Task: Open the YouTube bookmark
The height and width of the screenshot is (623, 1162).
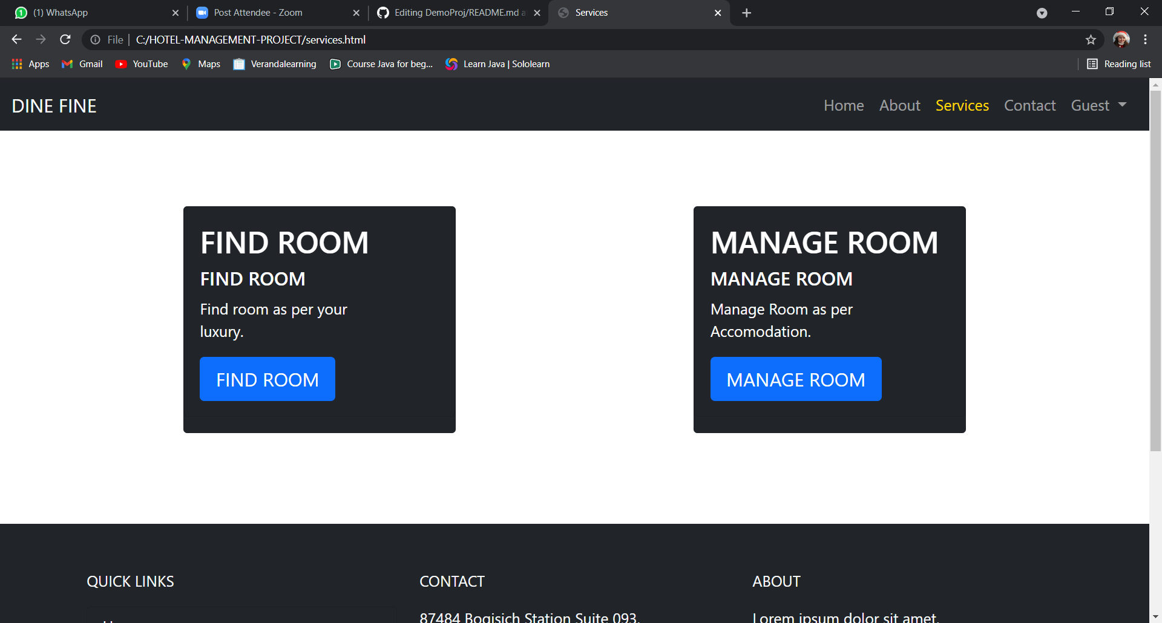Action: pyautogui.click(x=141, y=64)
